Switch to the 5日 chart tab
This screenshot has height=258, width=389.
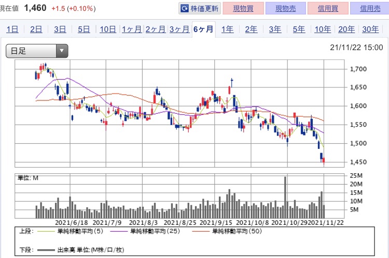[84, 29]
